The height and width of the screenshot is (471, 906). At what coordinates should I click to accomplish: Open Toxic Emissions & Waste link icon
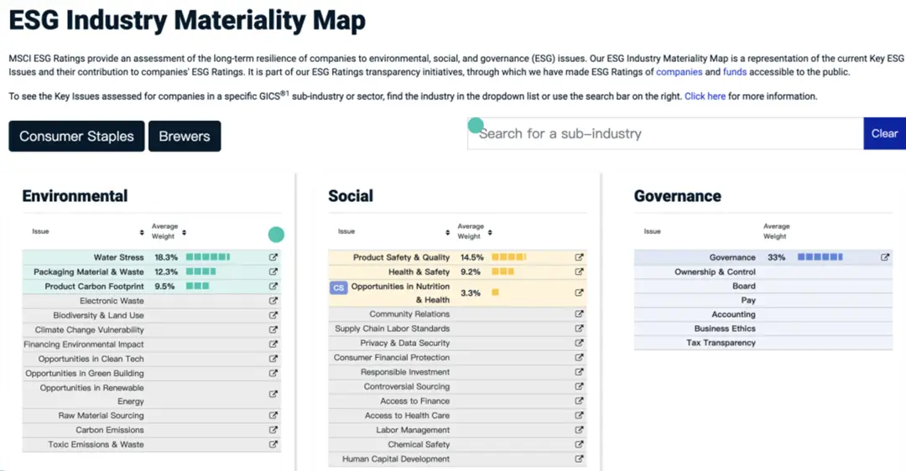pyautogui.click(x=273, y=444)
